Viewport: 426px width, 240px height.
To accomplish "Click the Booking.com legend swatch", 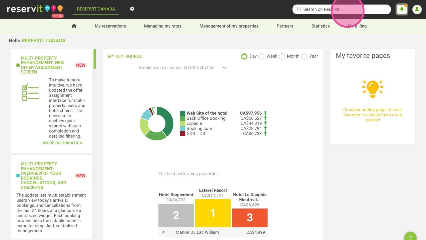I will tap(183, 128).
